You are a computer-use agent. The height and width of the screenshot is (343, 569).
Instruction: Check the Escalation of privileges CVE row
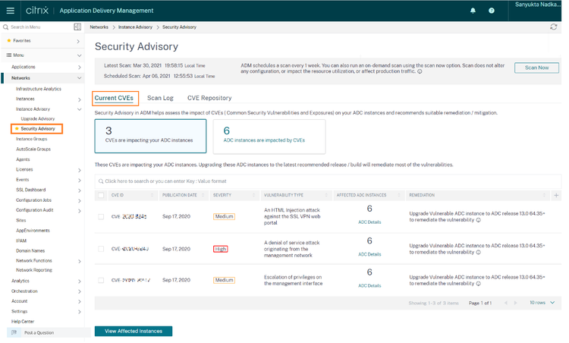(101, 280)
